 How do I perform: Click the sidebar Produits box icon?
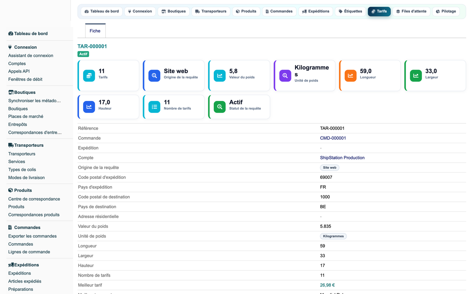point(10,190)
